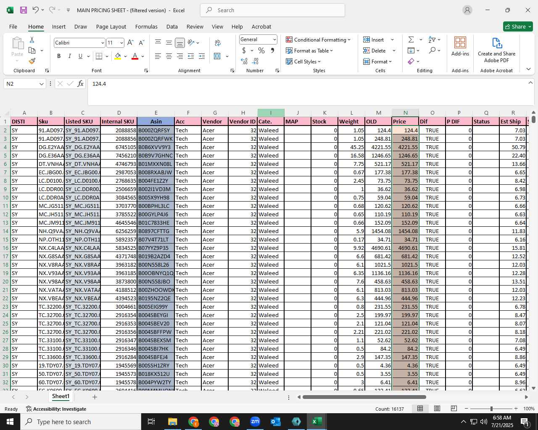Screen dimensions: 538x430
Task: Open the Borders dropdown arrow
Action: point(107,56)
